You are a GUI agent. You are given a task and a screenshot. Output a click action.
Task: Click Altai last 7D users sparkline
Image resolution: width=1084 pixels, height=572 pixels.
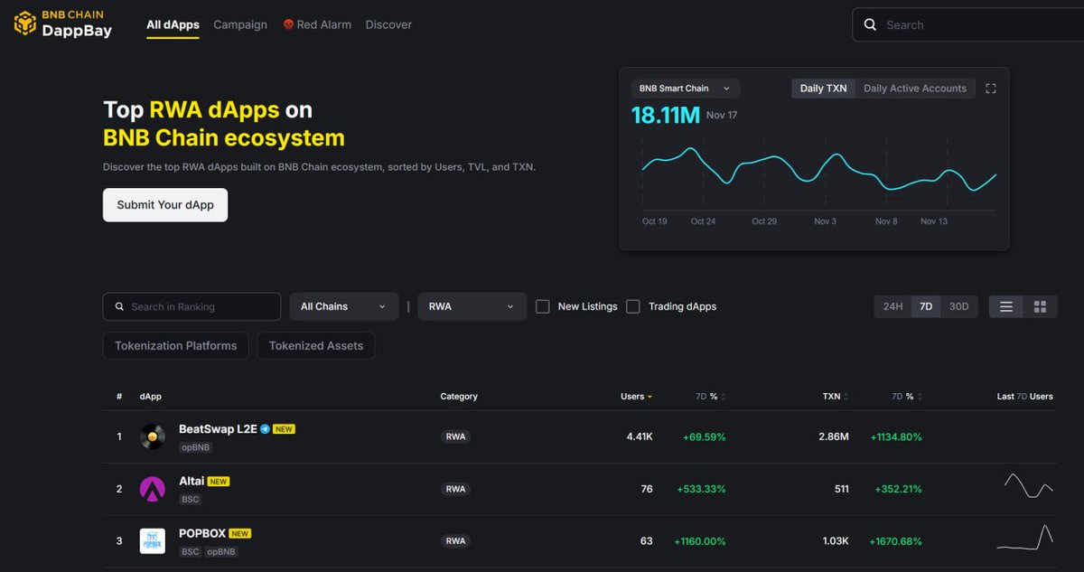[x=1028, y=486]
